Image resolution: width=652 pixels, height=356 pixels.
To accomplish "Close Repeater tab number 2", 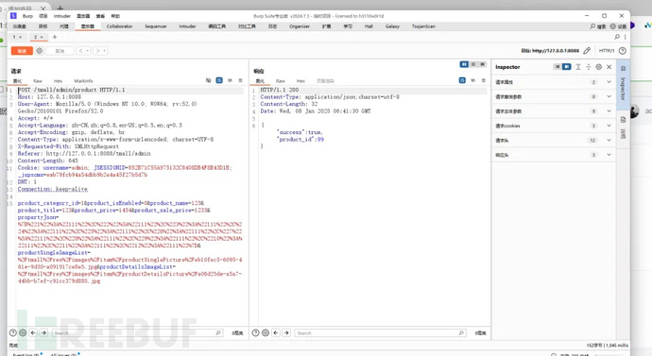I will click(x=42, y=37).
